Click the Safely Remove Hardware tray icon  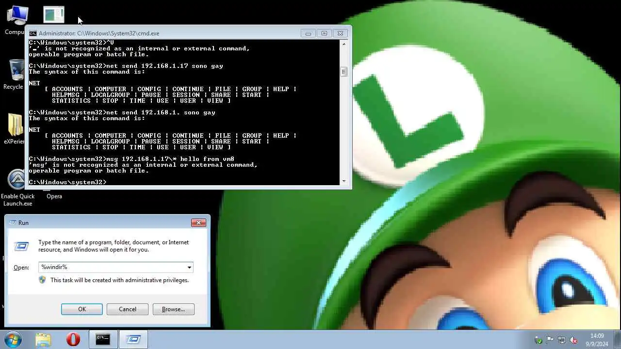tap(538, 340)
